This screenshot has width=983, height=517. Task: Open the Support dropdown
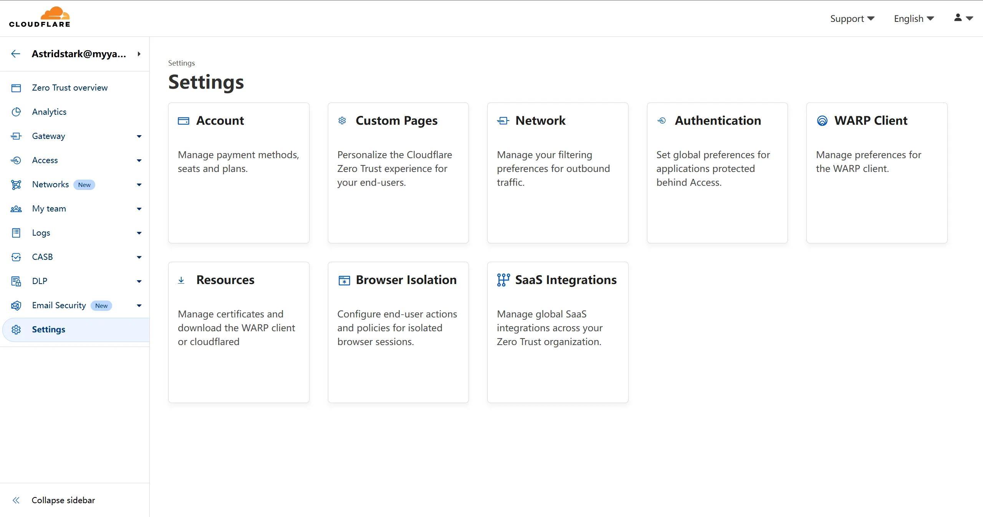coord(852,18)
